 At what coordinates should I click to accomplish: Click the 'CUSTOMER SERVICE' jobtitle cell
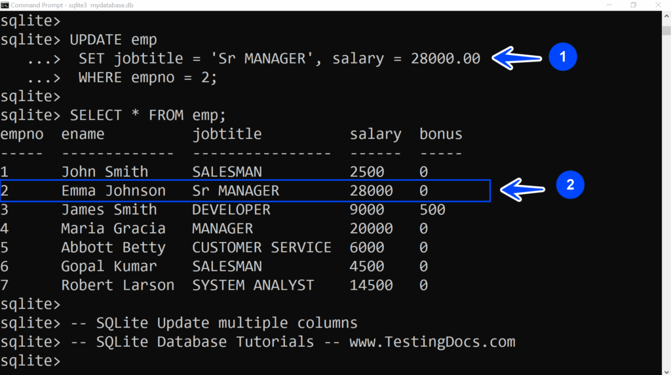click(x=261, y=247)
